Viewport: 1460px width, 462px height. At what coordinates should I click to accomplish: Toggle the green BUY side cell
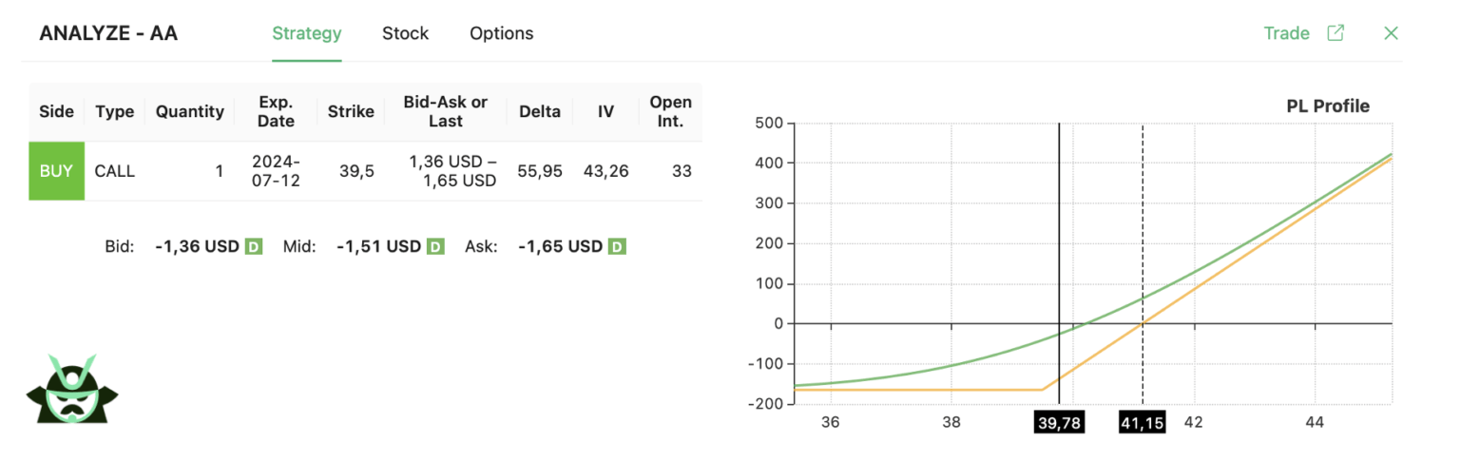point(56,171)
